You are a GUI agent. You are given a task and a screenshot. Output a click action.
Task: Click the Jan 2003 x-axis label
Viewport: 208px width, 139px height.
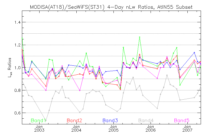39,128
